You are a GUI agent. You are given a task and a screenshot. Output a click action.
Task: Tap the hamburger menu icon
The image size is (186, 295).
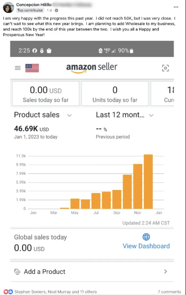(18, 68)
